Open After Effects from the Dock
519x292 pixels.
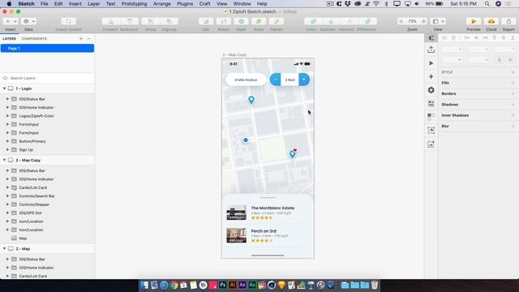point(242,285)
